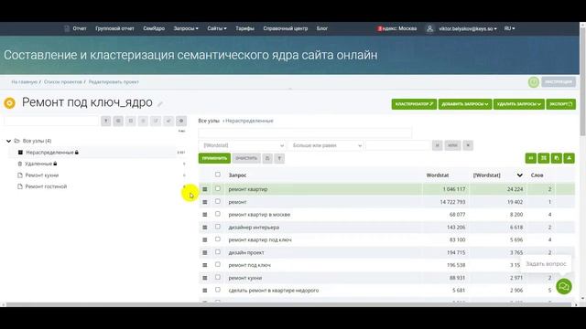Open the Справочный центр menu item

pyautogui.click(x=286, y=28)
